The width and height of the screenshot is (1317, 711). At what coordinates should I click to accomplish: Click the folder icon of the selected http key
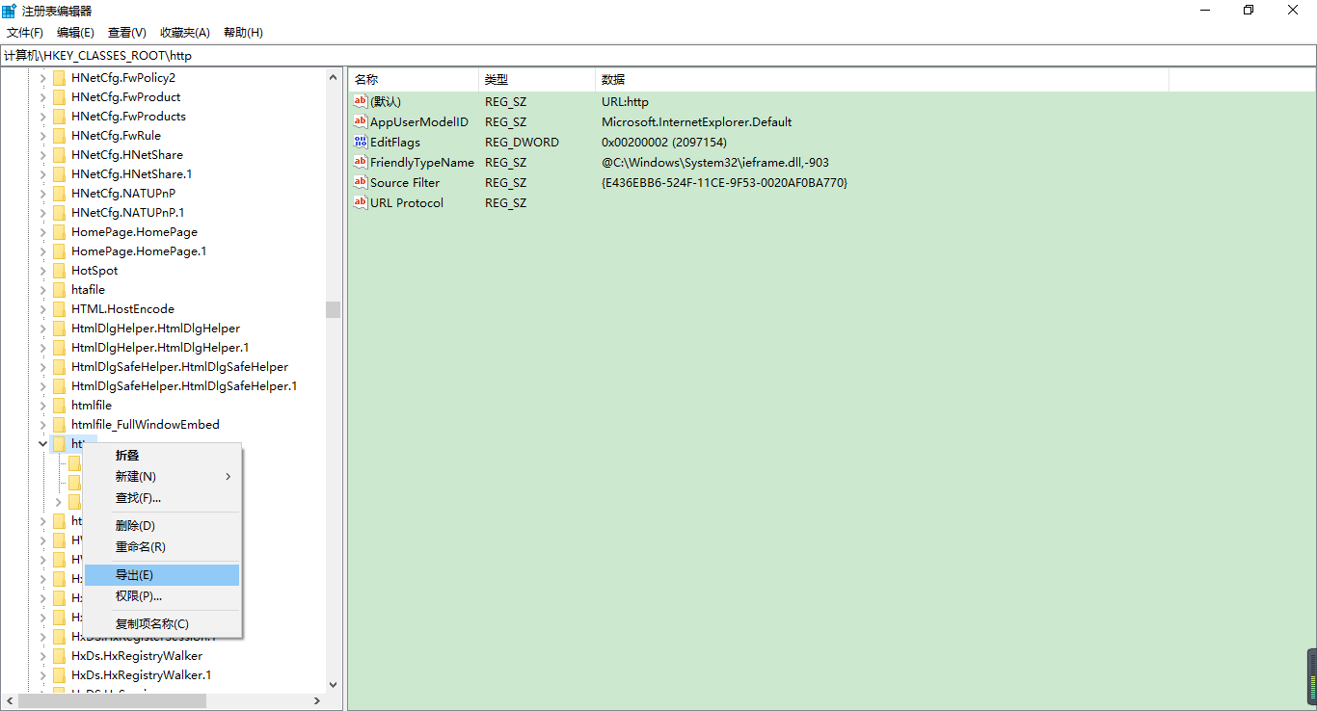pyautogui.click(x=59, y=444)
